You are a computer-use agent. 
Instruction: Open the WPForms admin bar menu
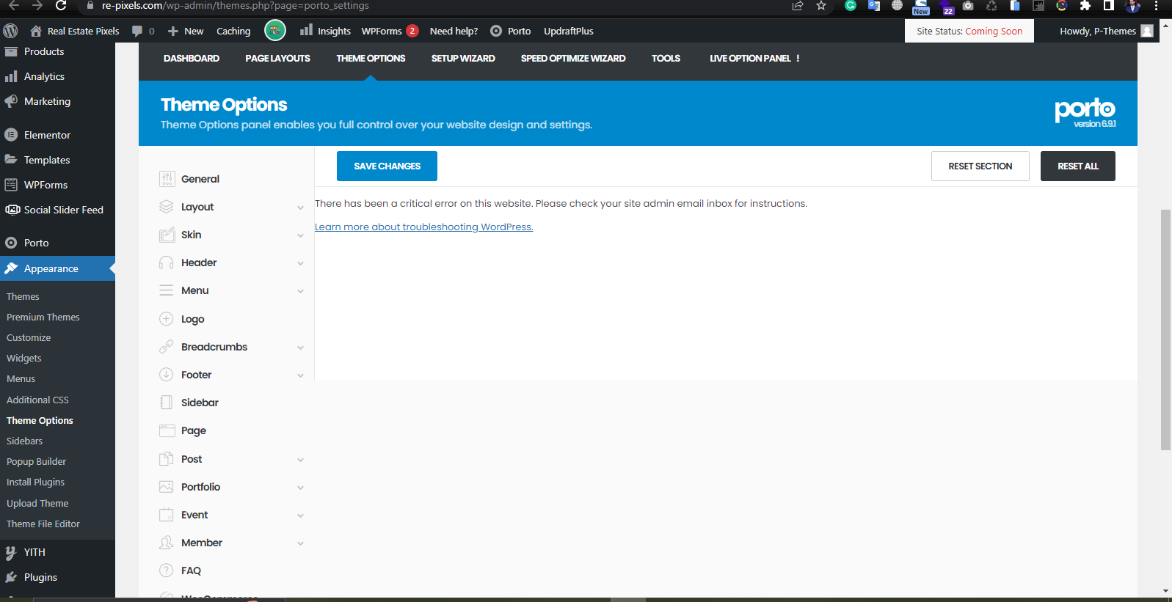[x=390, y=31]
